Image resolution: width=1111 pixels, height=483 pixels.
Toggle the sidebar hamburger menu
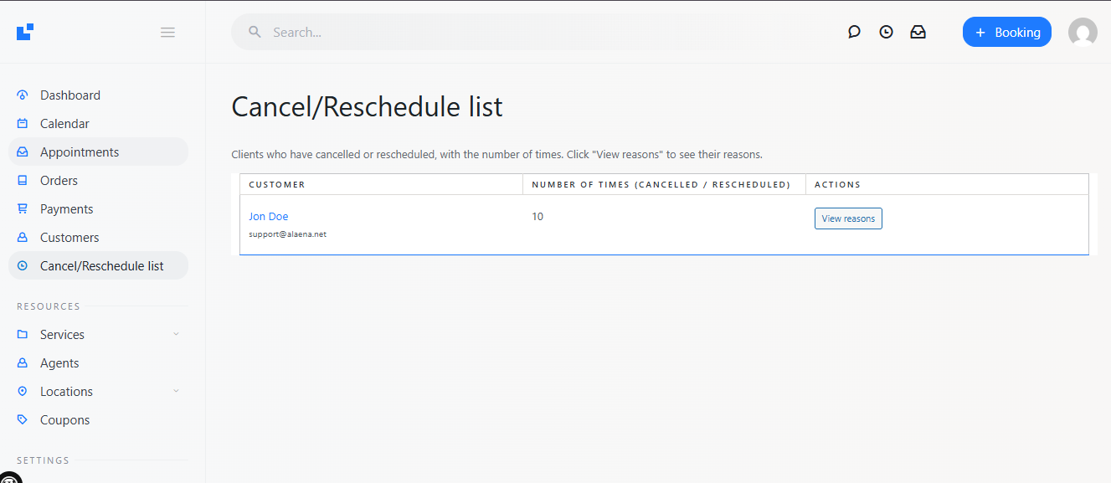pyautogui.click(x=167, y=33)
